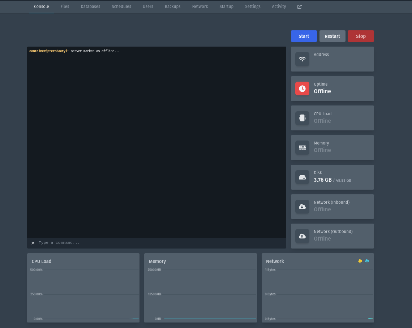Click the Address wifi icon
The width and height of the screenshot is (412, 328).
(302, 59)
